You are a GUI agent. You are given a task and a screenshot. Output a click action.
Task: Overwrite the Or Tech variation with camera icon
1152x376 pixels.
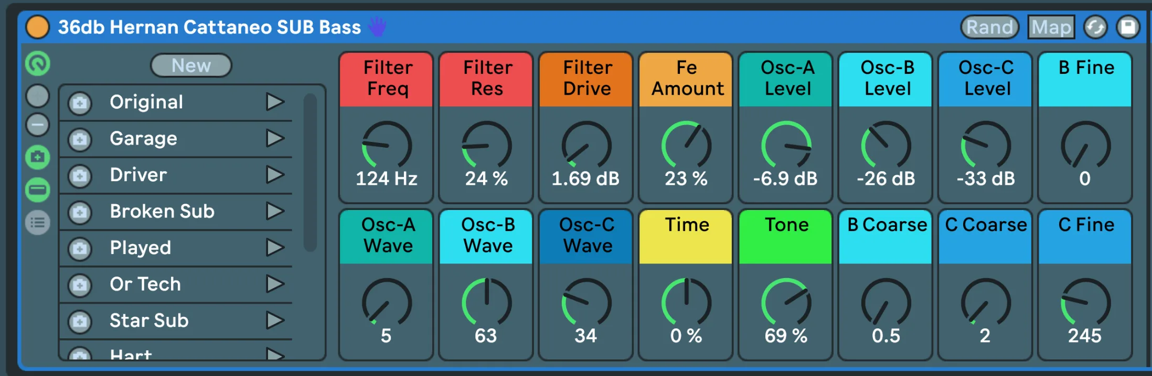[80, 285]
